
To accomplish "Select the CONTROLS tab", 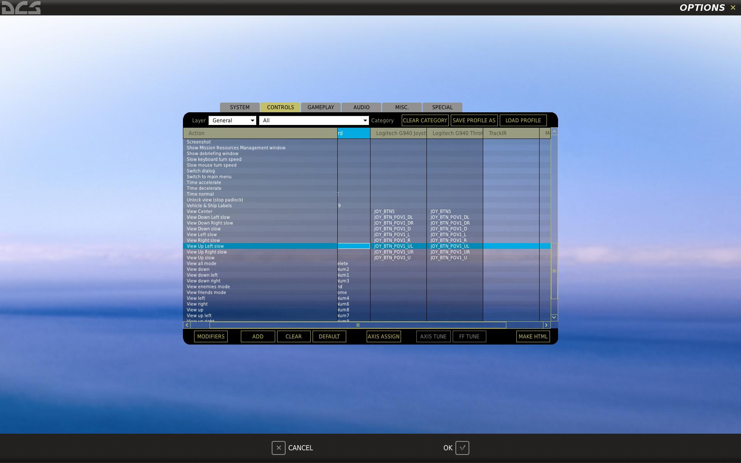I will pyautogui.click(x=280, y=107).
